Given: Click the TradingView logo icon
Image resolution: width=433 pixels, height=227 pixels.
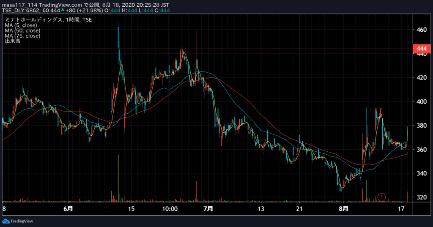Looking at the screenshot, I should click(x=6, y=221).
